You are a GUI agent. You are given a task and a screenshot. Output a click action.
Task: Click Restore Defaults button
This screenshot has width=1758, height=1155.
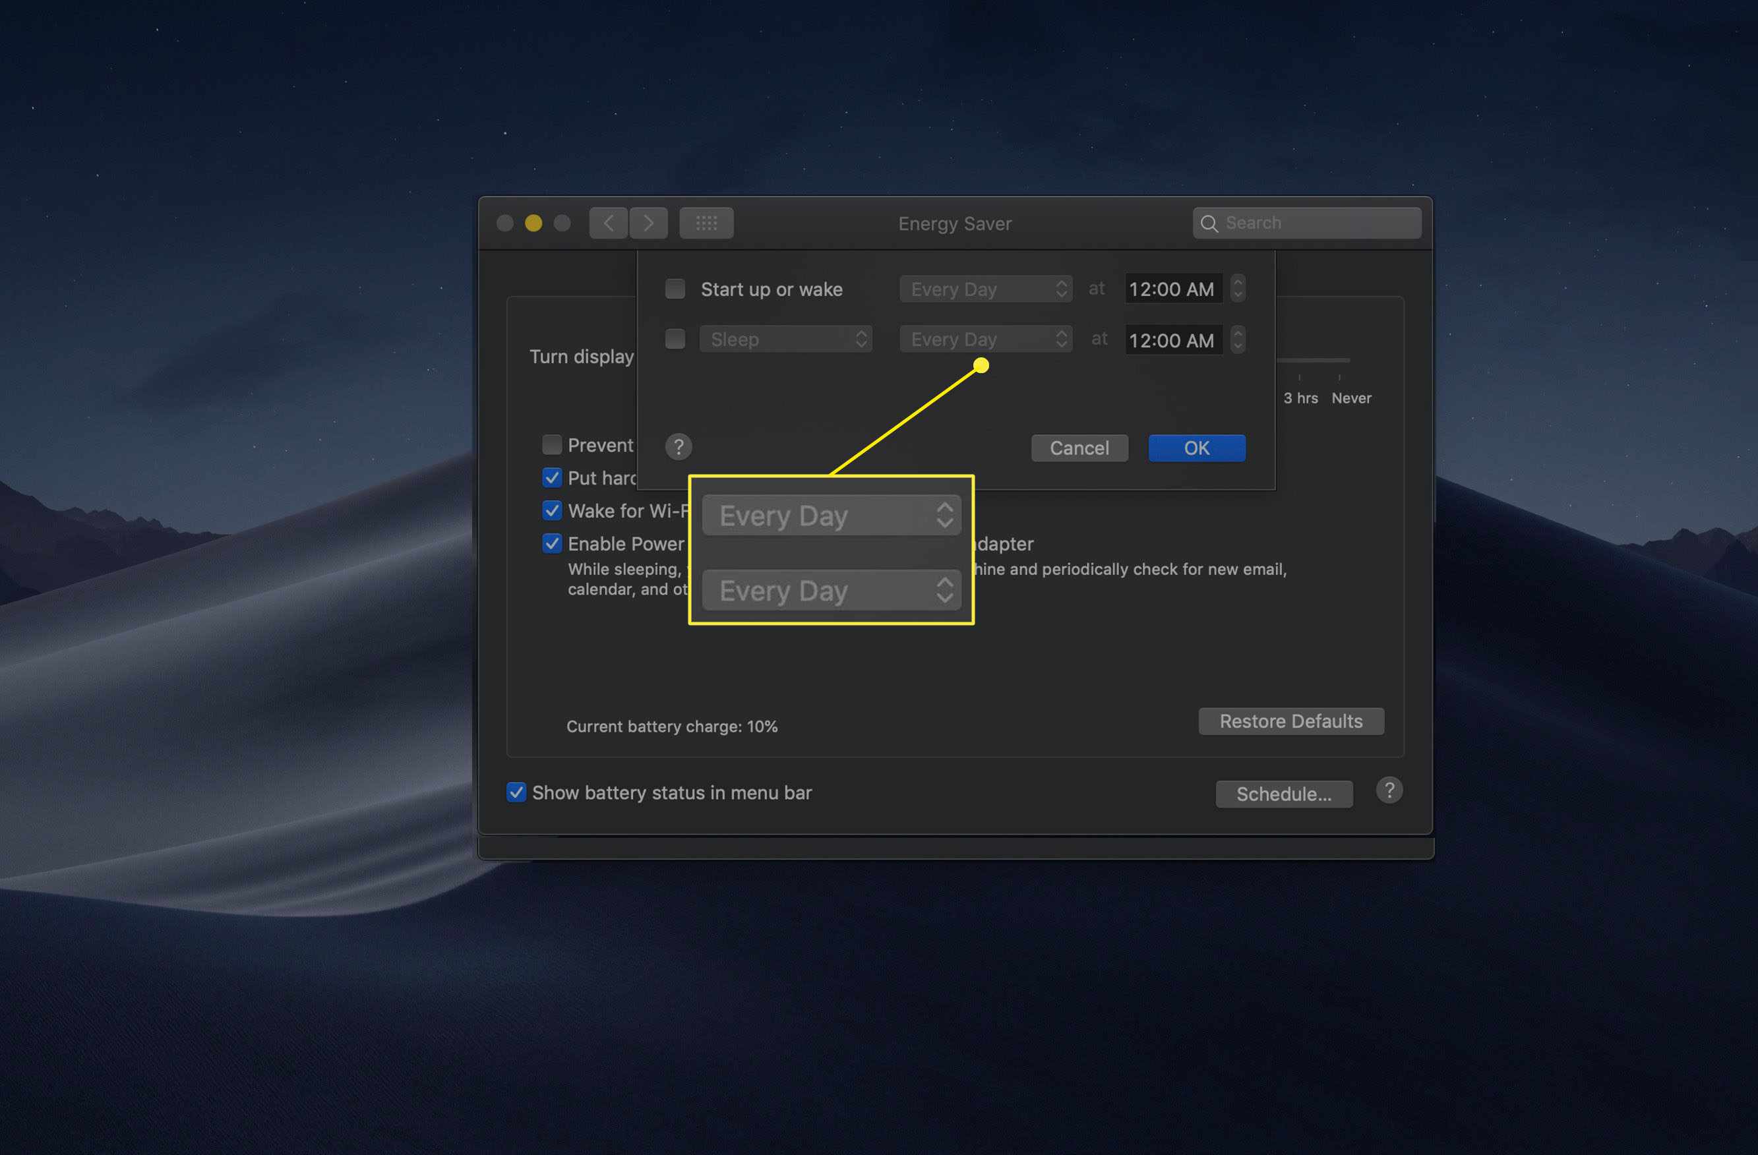click(1289, 719)
